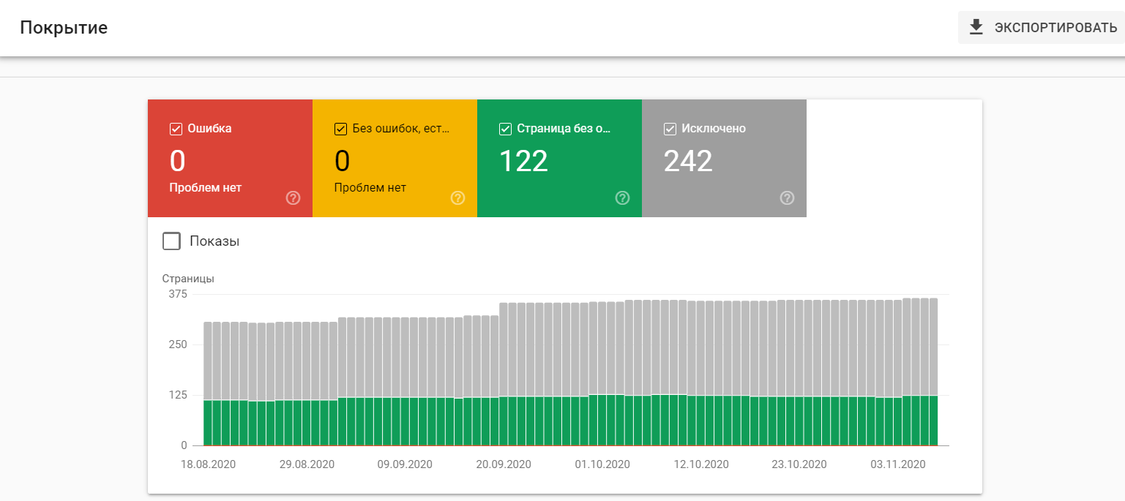Image resolution: width=1125 pixels, height=501 pixels.
Task: Click the download arrow icon beside Экспортировать
Action: (x=976, y=28)
